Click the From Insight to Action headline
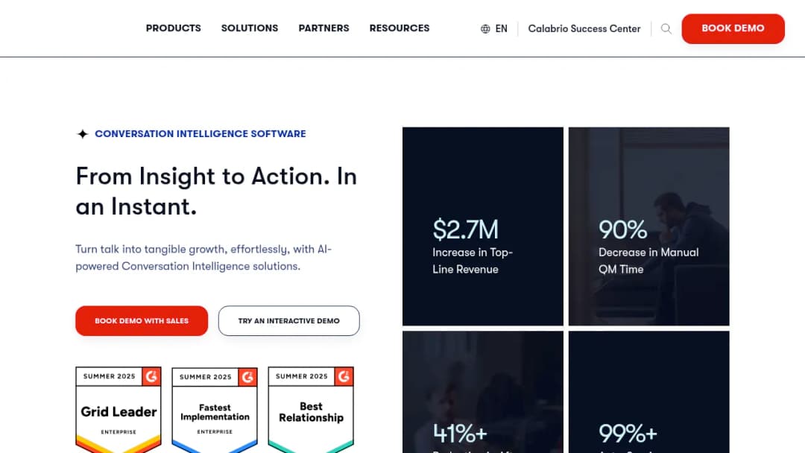 (x=216, y=191)
